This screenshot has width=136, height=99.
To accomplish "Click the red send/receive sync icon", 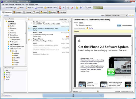I will point(60,8).
